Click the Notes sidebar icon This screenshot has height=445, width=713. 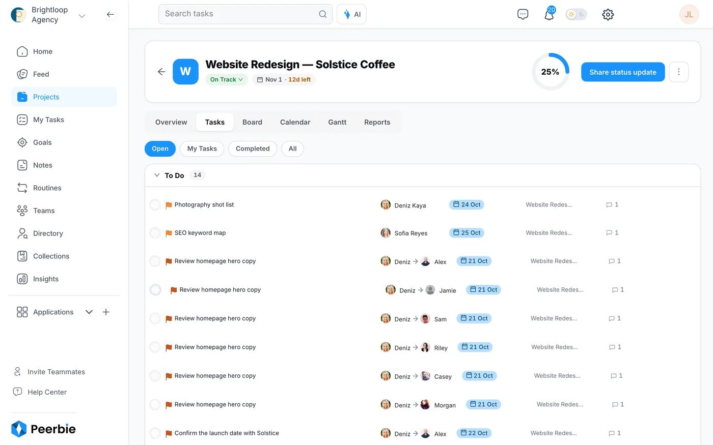(x=22, y=165)
